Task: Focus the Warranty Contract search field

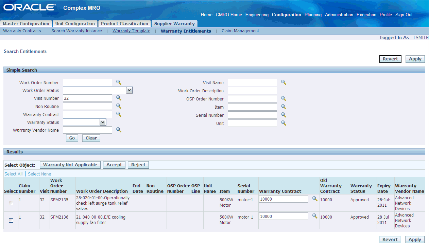Action: tap(87, 114)
